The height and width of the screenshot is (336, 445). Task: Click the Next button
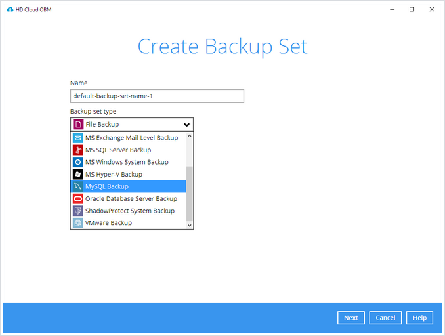351,318
